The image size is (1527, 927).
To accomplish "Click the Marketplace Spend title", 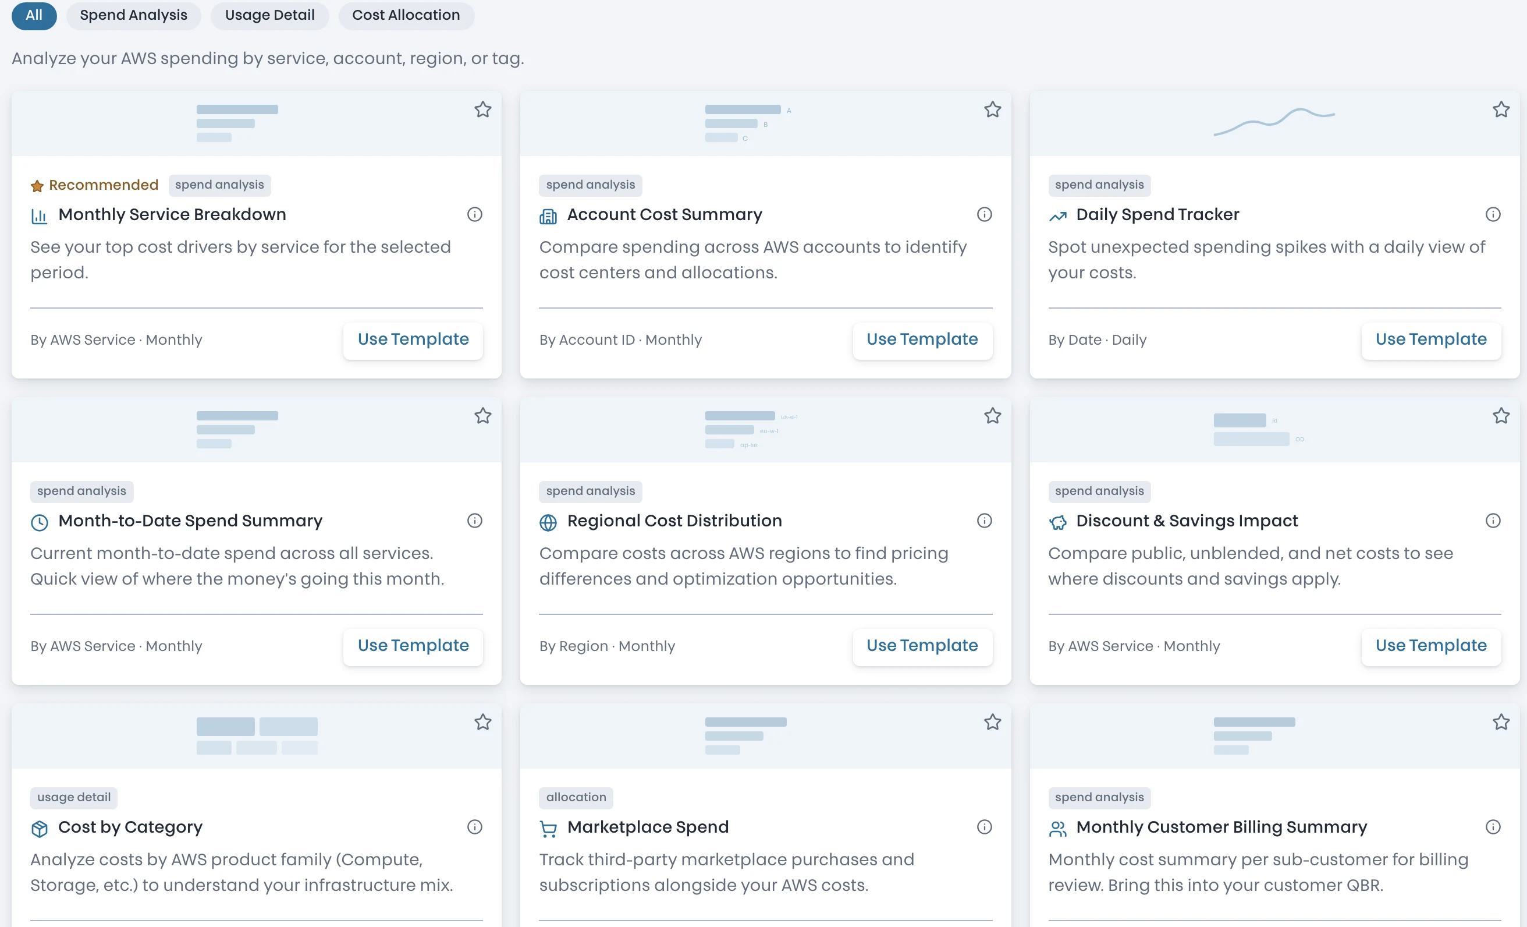I will tap(648, 827).
